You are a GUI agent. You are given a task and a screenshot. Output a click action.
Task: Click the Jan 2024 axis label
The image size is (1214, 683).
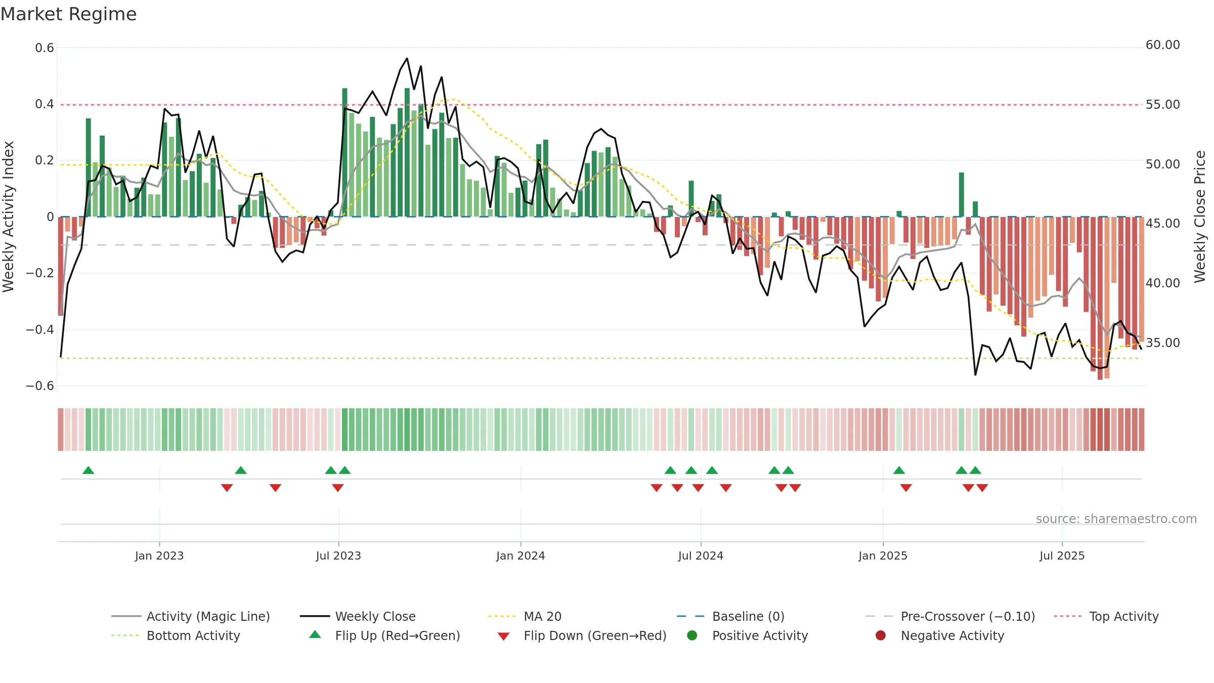pos(521,556)
